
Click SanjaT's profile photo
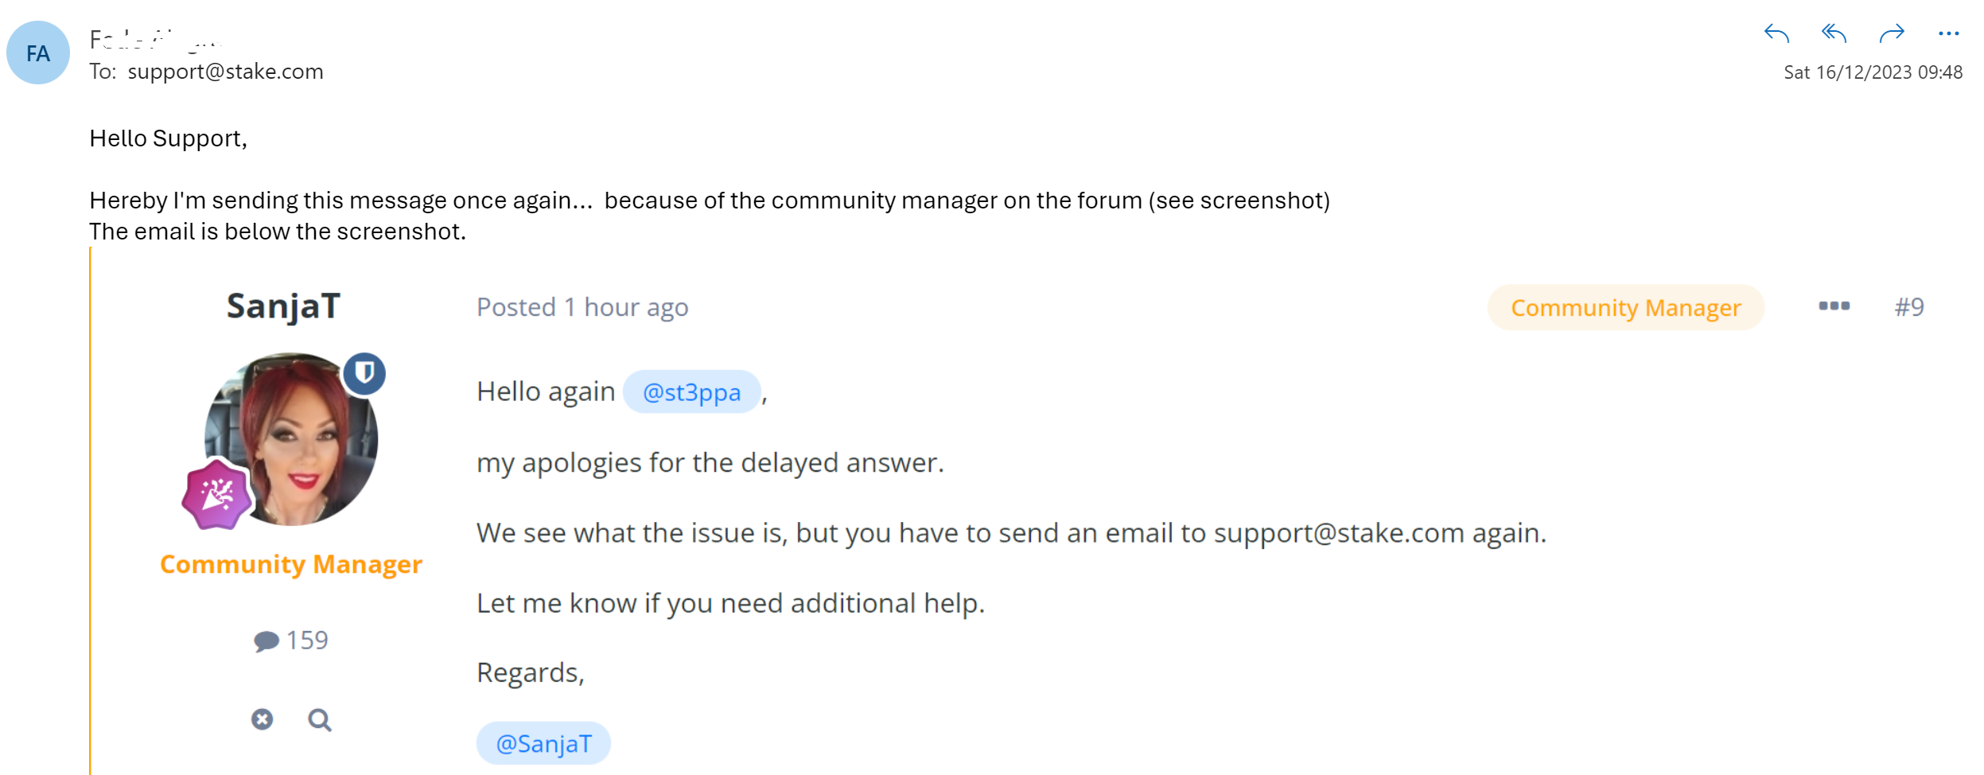pos(291,439)
